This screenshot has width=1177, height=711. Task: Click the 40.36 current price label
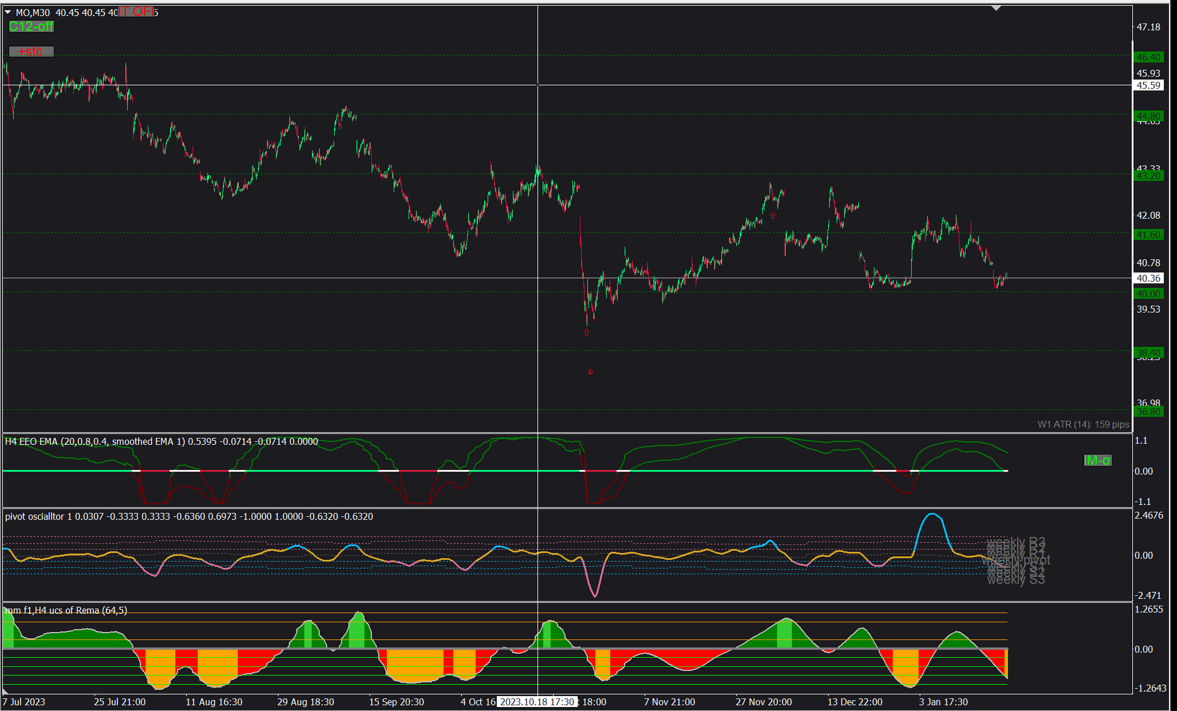tap(1148, 278)
